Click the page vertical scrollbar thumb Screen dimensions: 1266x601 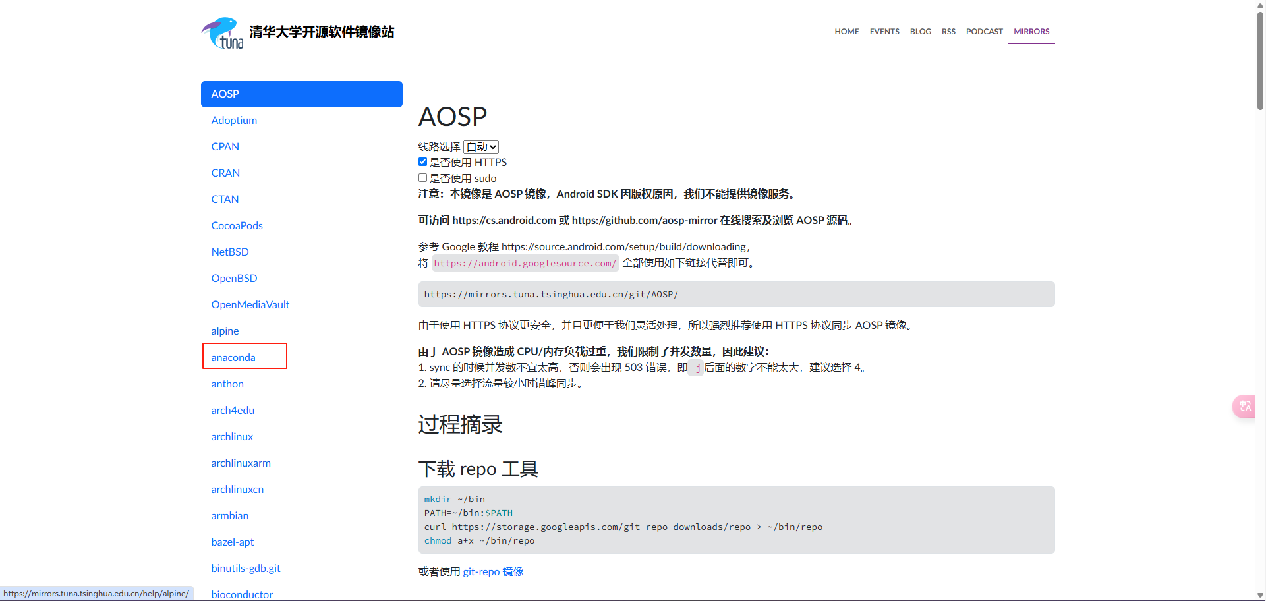click(1260, 61)
